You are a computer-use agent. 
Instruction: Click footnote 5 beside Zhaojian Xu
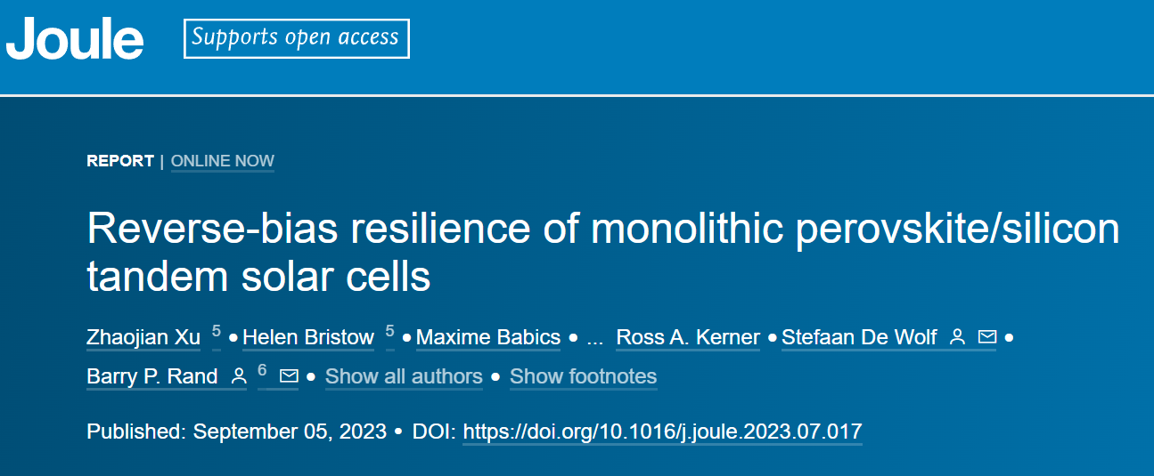[x=216, y=332]
